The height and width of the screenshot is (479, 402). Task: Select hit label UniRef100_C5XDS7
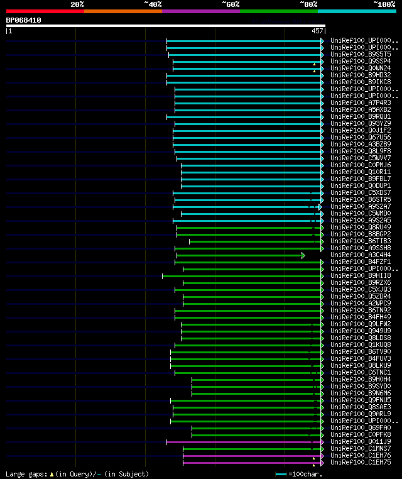point(361,192)
